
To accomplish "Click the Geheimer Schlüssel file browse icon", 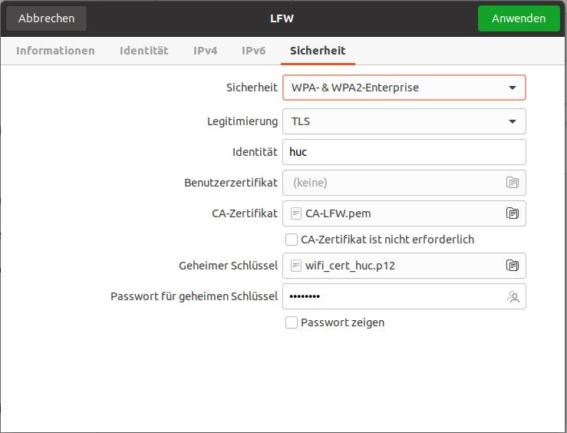I will [512, 266].
